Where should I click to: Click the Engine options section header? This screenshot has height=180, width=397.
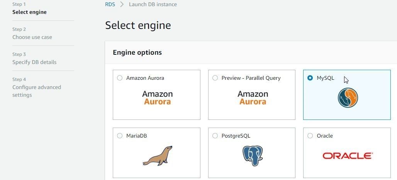tap(137, 52)
